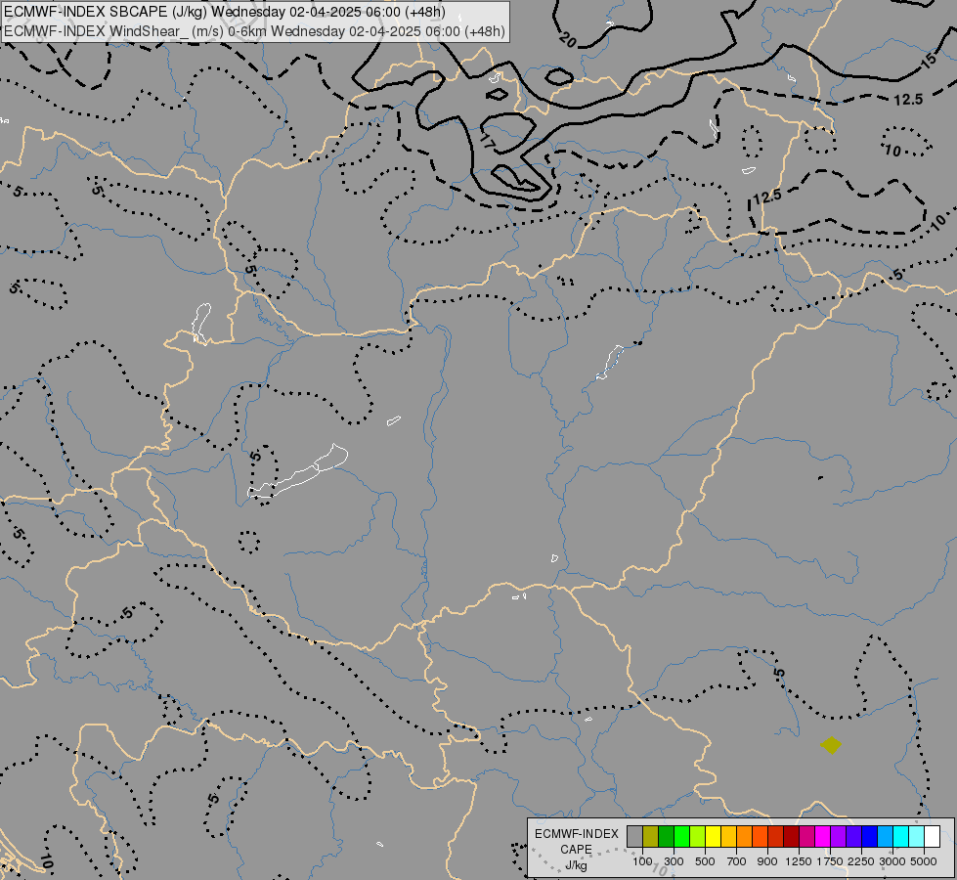
Task: Click the legend word CAPE
Action: tap(576, 850)
